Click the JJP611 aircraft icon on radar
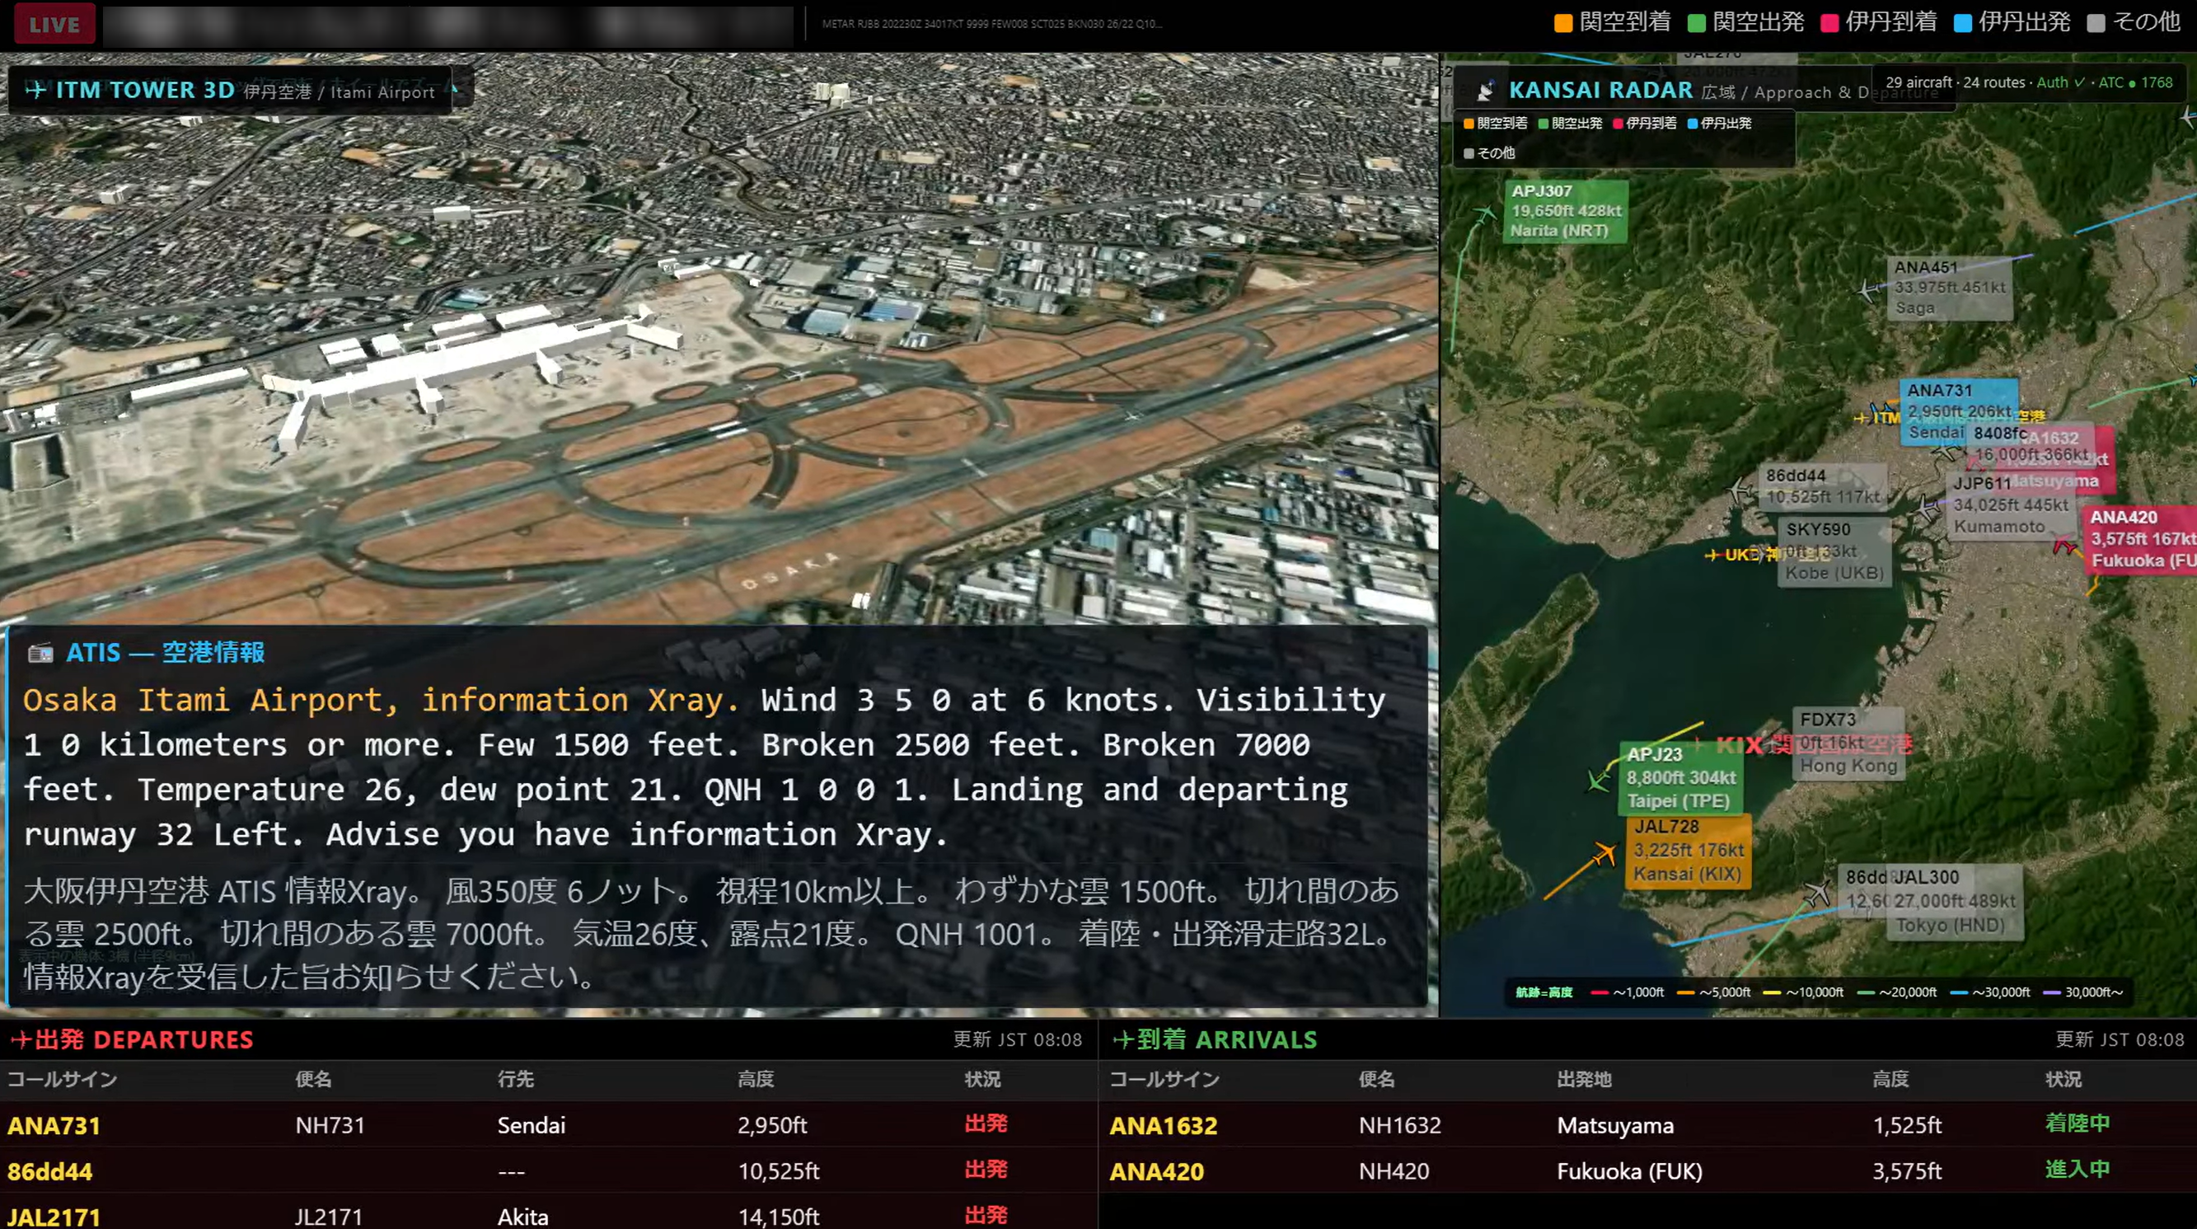 tap(1928, 508)
